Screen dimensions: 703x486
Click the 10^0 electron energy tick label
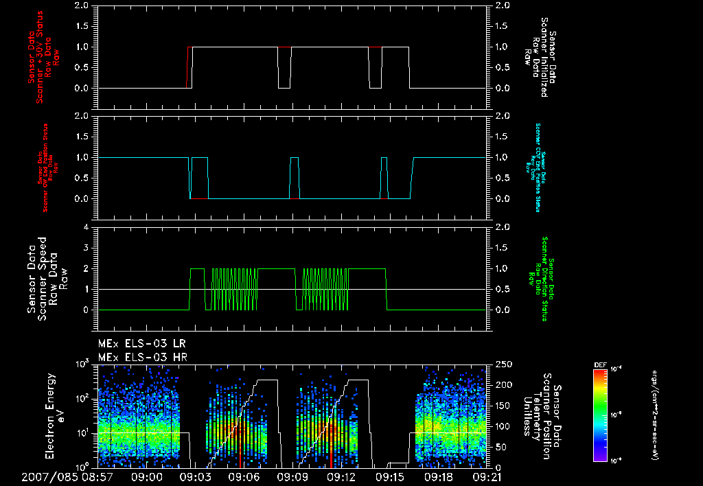coord(82,467)
